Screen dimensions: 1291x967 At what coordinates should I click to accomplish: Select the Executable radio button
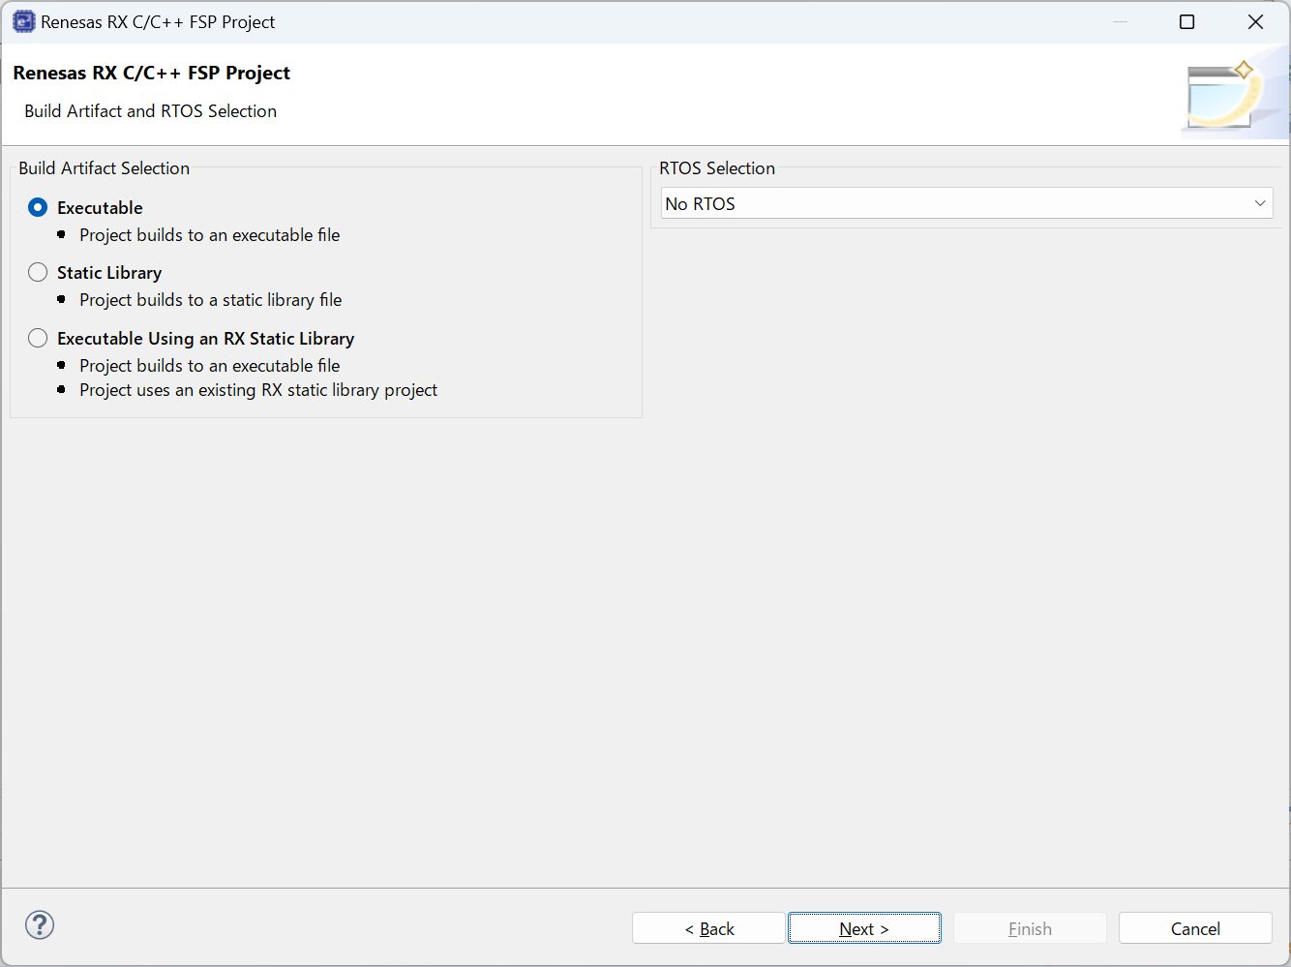pyautogui.click(x=38, y=207)
